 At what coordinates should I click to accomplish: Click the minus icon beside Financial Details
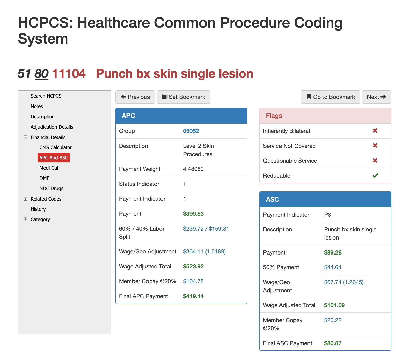pyautogui.click(x=25, y=137)
